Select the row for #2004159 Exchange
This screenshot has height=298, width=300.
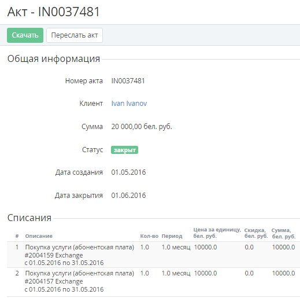[x=153, y=255]
